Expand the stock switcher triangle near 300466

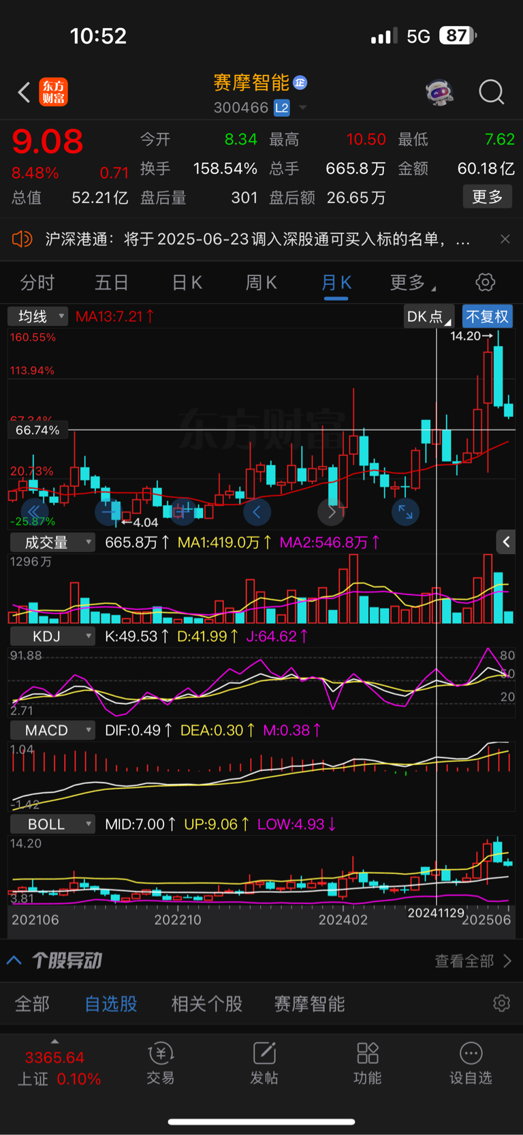click(x=302, y=108)
